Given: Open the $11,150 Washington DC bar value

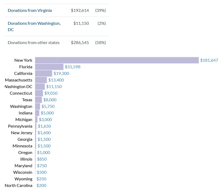Looking at the screenshot, I should [54, 87].
